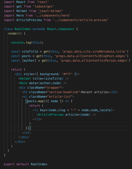This screenshot has width=132, height=169.
Task: Click ArticlePreview in the import line
Action: click(29, 20)
